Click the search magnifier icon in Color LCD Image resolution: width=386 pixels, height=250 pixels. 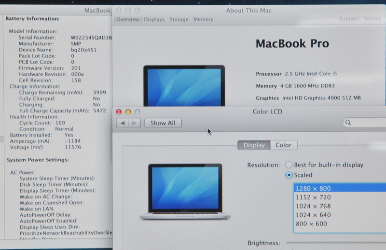(348, 123)
